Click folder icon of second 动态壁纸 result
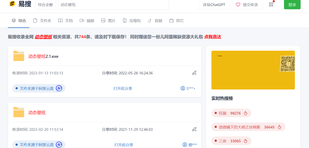 point(19,112)
